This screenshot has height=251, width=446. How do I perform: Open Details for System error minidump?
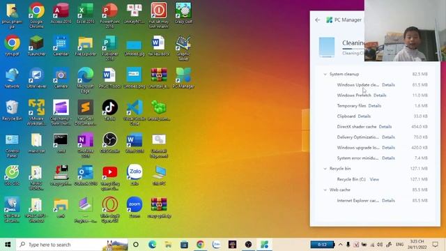pos(388,158)
